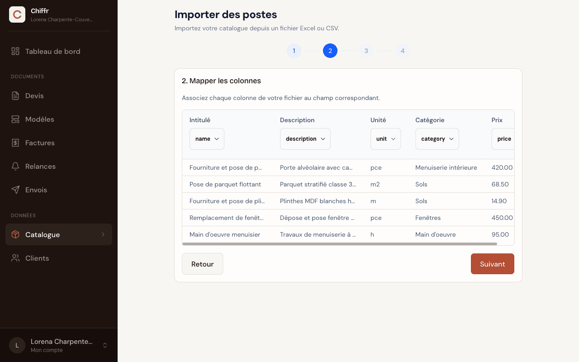Click 'Travaux de menuiserie à ...' cell
Image resolution: width=579 pixels, height=362 pixels.
[x=318, y=234]
